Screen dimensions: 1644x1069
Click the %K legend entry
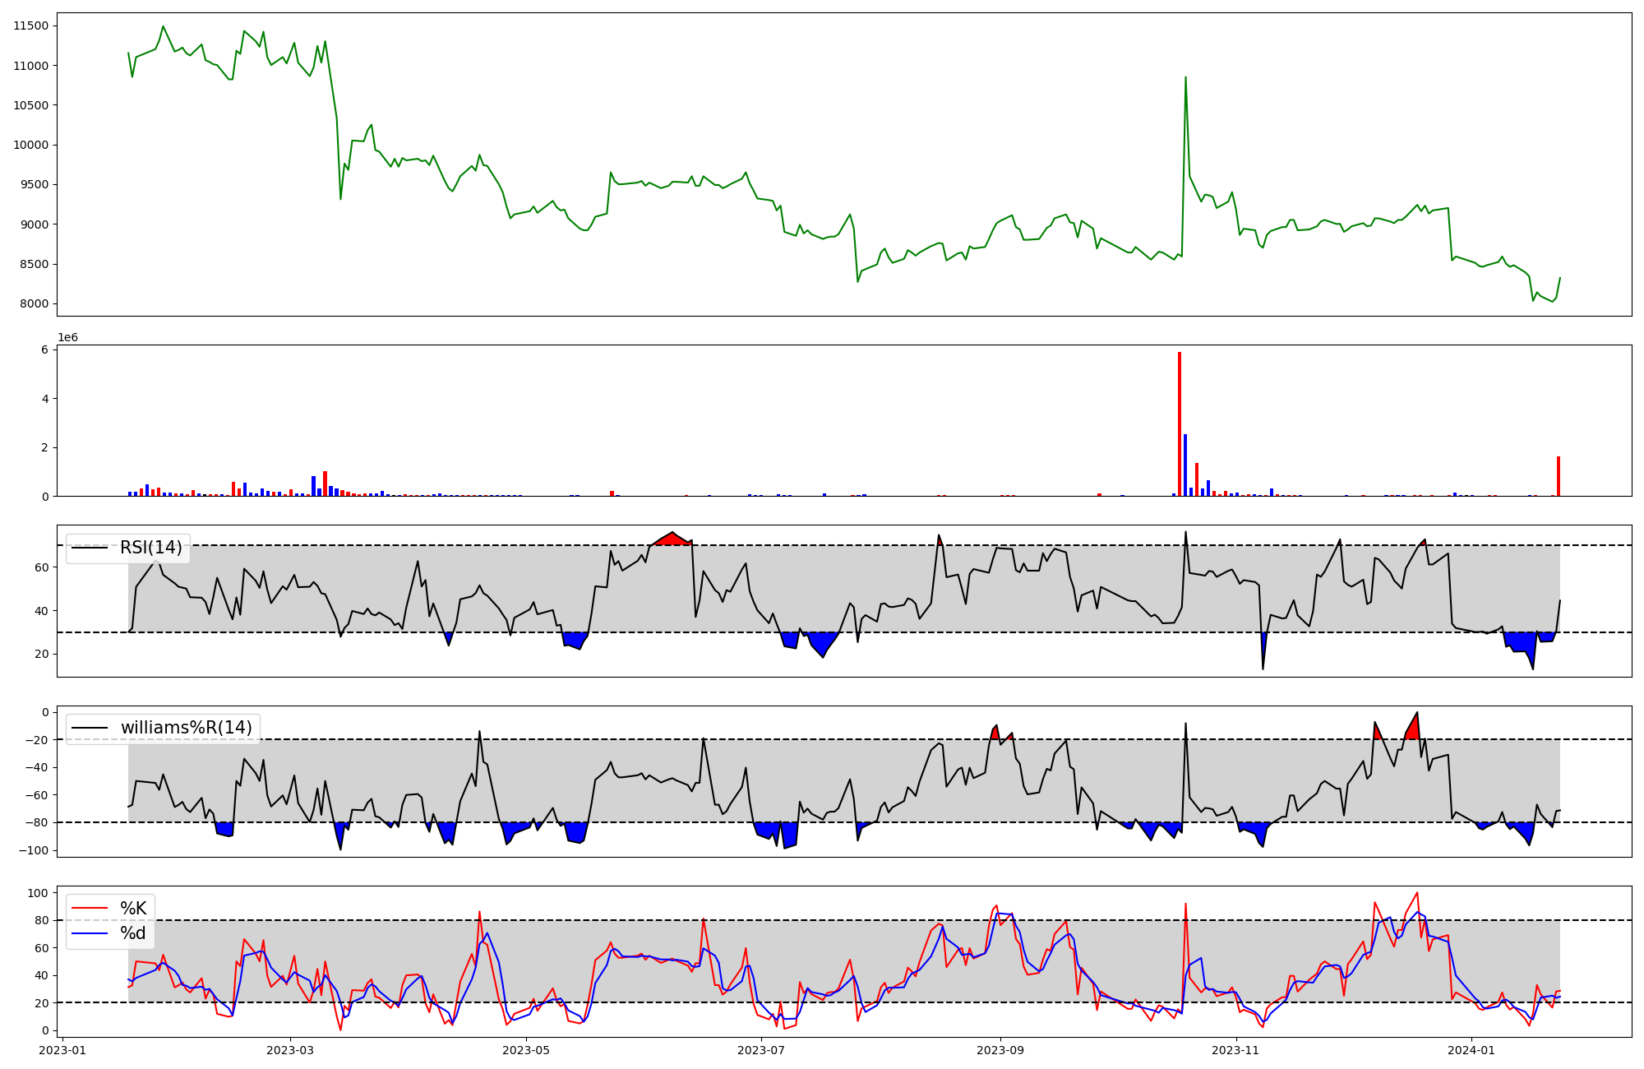133,908
